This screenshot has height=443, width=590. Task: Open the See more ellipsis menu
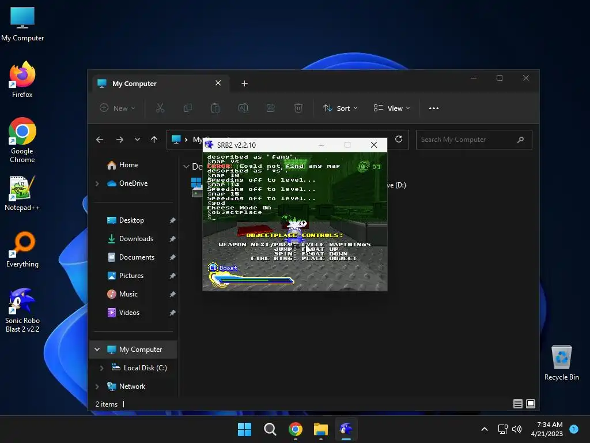pyautogui.click(x=434, y=108)
